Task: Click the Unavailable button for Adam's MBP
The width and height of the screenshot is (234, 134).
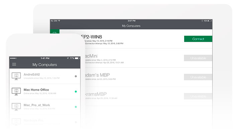Action: pos(198,77)
